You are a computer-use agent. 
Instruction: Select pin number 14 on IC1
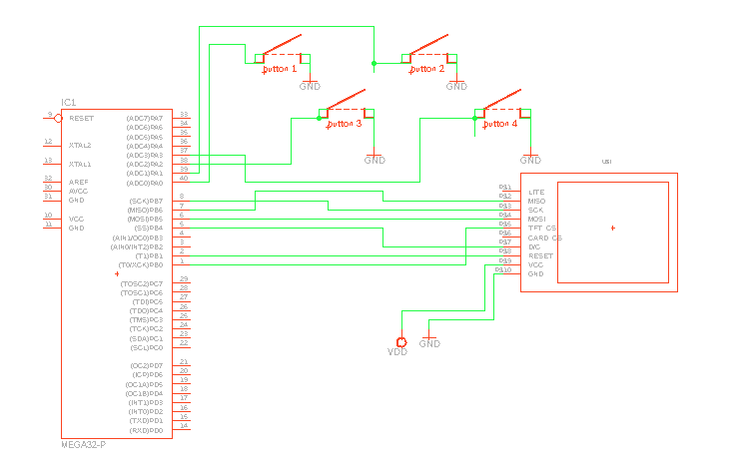coord(184,426)
